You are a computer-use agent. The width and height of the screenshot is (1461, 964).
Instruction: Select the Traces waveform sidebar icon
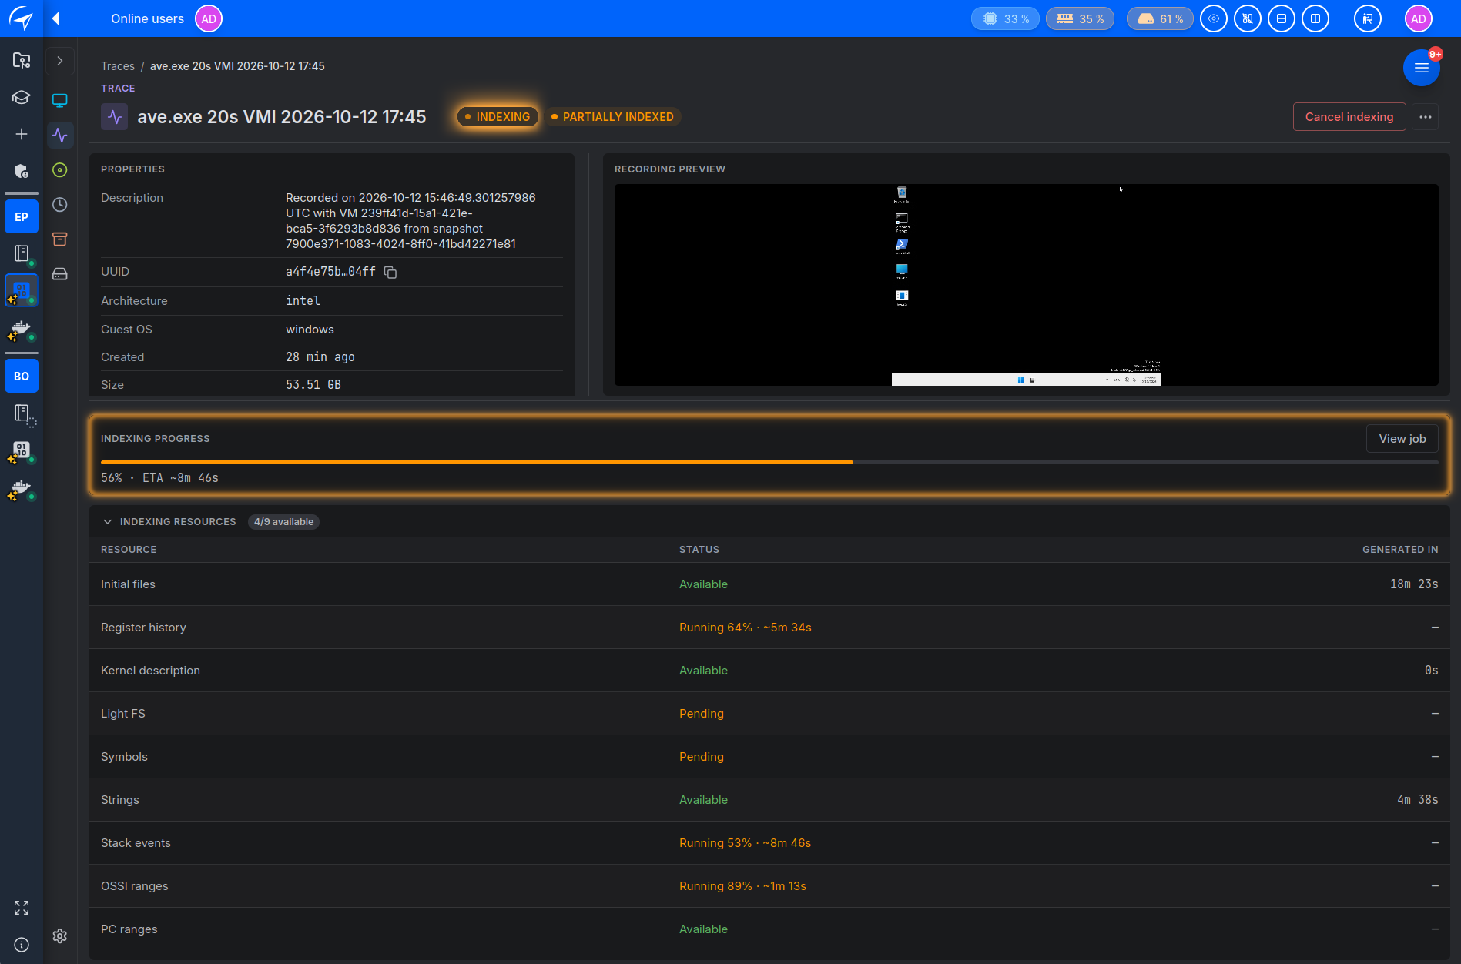(x=60, y=136)
